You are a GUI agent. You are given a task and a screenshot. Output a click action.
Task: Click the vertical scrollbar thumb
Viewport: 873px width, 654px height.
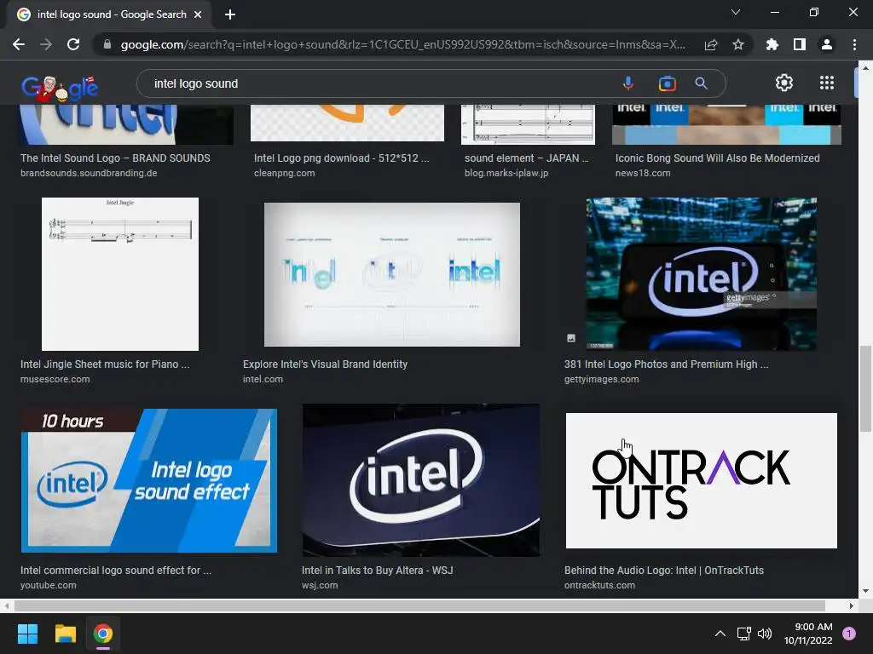click(x=865, y=388)
